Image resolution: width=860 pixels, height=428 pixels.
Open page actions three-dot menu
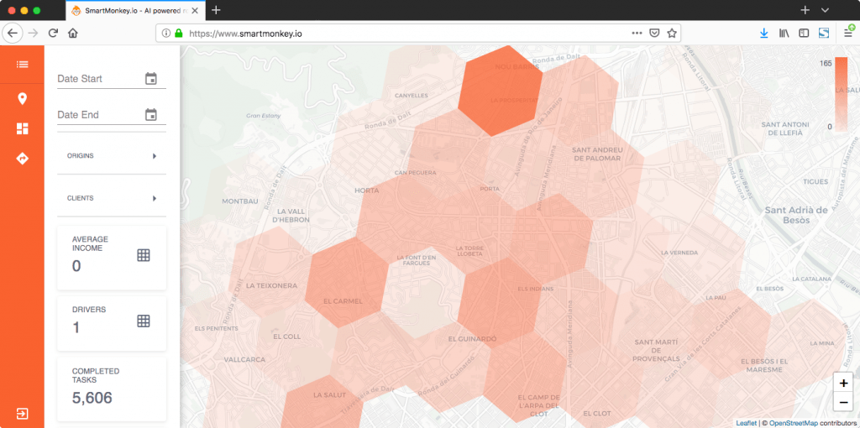click(x=637, y=33)
